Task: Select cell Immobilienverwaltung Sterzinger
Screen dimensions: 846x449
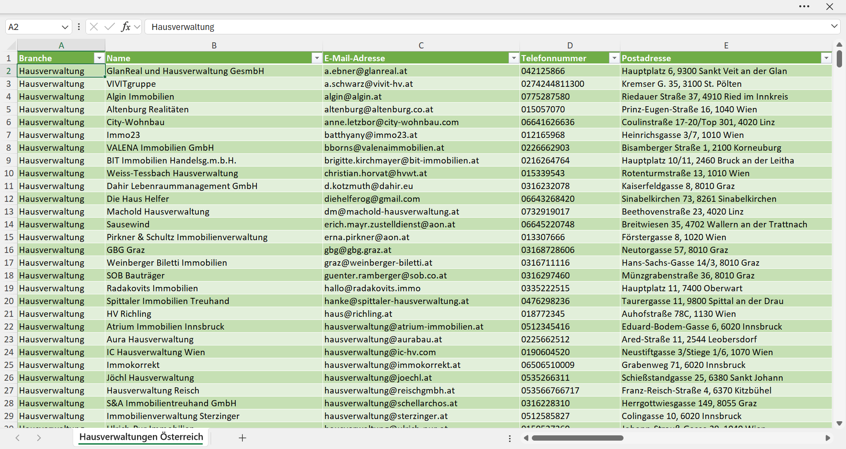Action: click(x=214, y=416)
